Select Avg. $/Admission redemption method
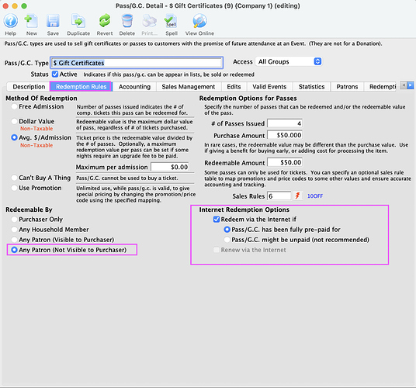 point(14,137)
